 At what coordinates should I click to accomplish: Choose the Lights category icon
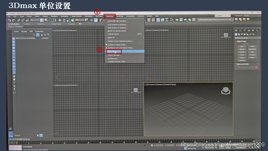[242, 35]
